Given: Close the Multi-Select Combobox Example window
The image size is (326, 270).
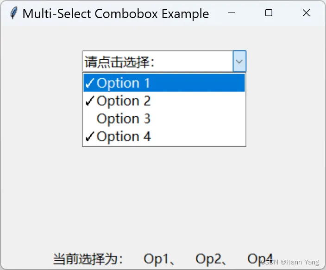Looking at the screenshot, I should [x=306, y=13].
